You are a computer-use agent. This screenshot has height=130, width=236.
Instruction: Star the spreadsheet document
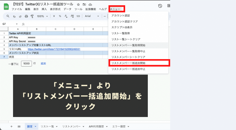coord(78,5)
